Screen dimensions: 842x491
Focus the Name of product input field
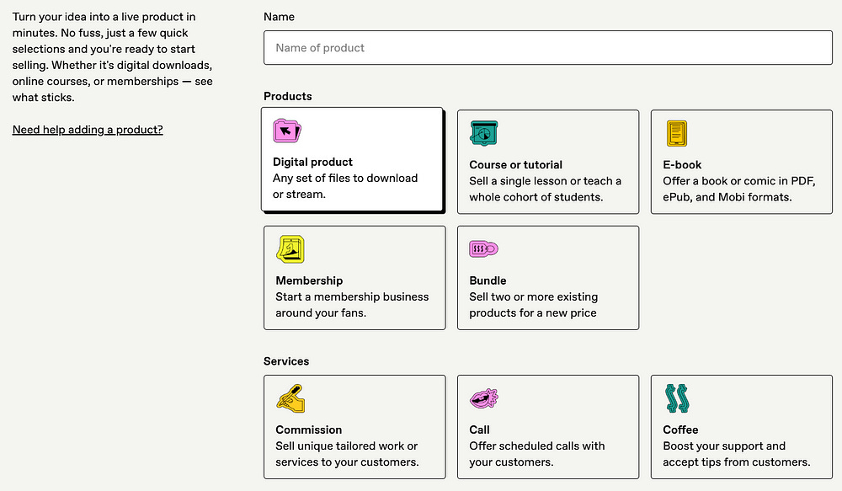(548, 48)
